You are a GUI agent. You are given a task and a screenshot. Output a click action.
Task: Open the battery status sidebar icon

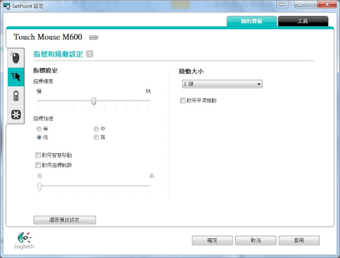pos(16,96)
